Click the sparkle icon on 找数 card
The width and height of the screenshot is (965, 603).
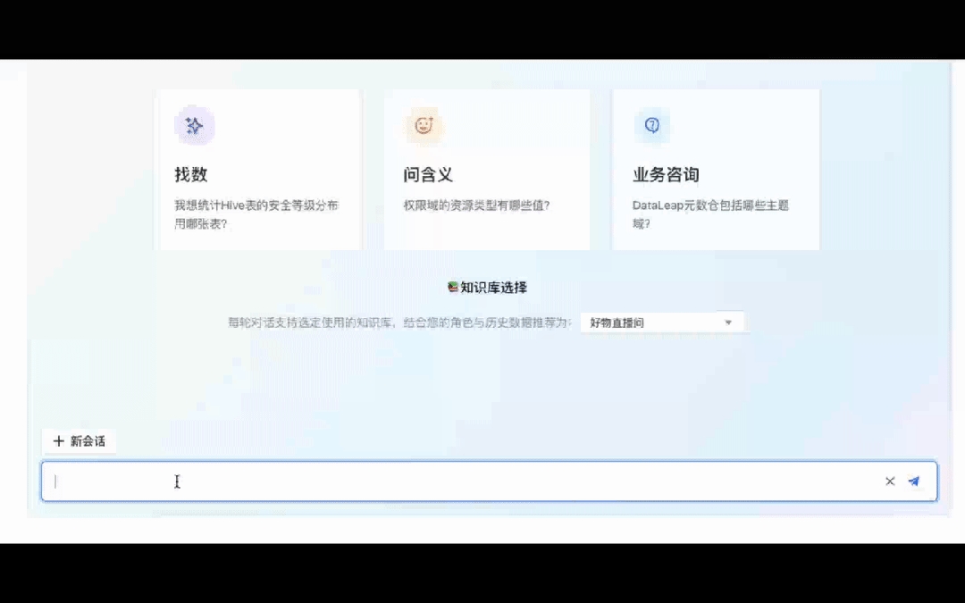click(x=195, y=126)
